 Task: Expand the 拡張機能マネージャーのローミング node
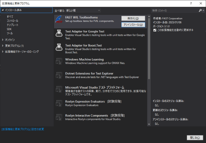(x=3, y=52)
